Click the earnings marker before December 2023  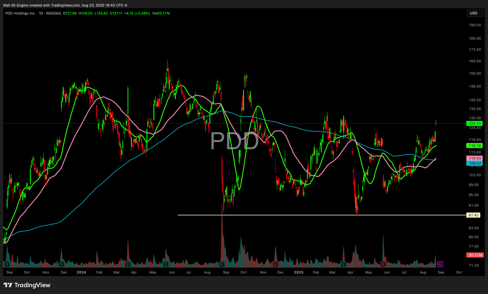coord(61,264)
